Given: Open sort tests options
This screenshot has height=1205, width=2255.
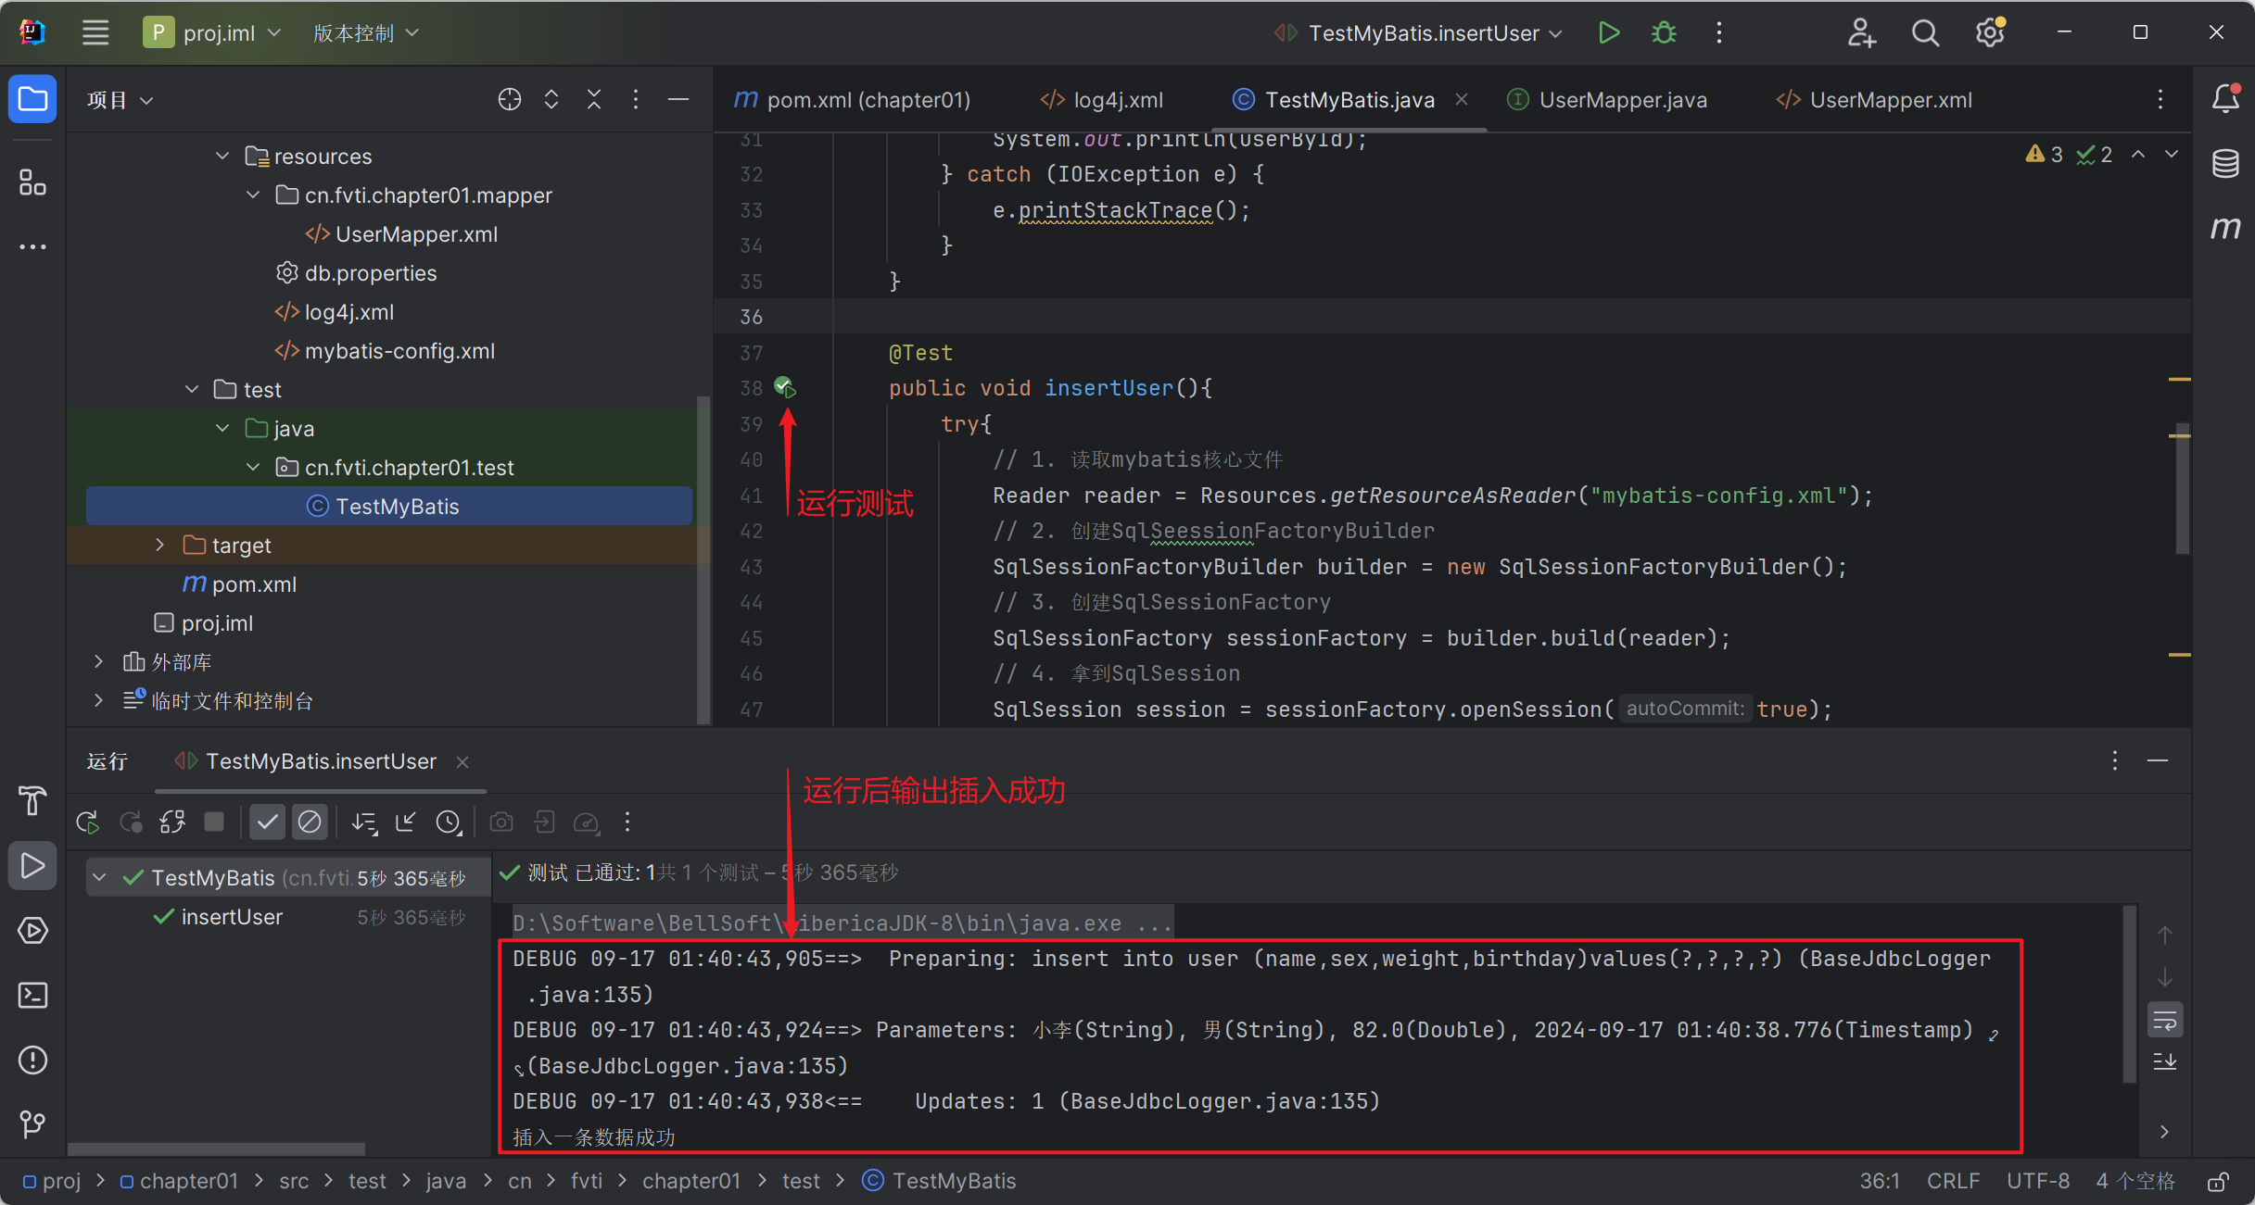Looking at the screenshot, I should tap(364, 822).
